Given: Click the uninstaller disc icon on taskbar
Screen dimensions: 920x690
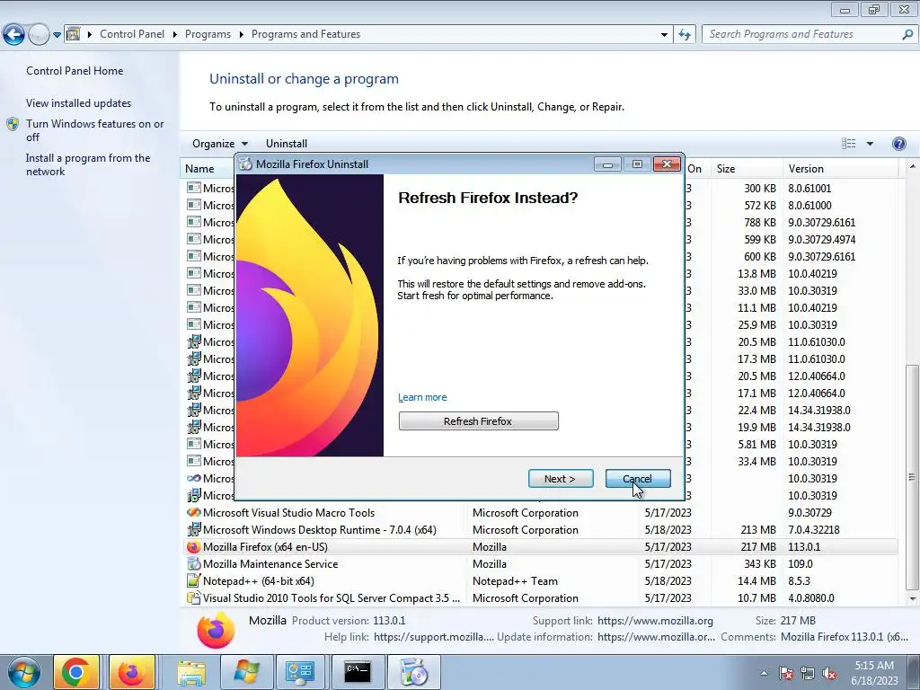Looking at the screenshot, I should [x=414, y=672].
